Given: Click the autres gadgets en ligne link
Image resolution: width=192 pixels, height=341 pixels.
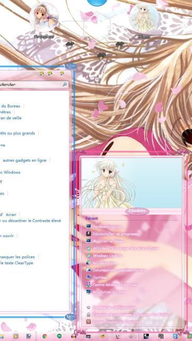Looking at the screenshot, I should click(x=24, y=160).
